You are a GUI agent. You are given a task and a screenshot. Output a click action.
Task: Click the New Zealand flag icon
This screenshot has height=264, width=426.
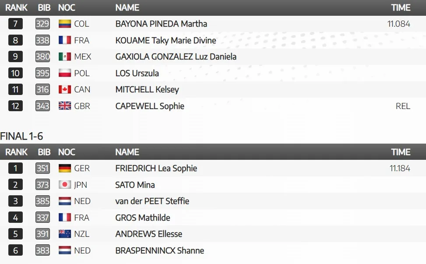coord(65,234)
